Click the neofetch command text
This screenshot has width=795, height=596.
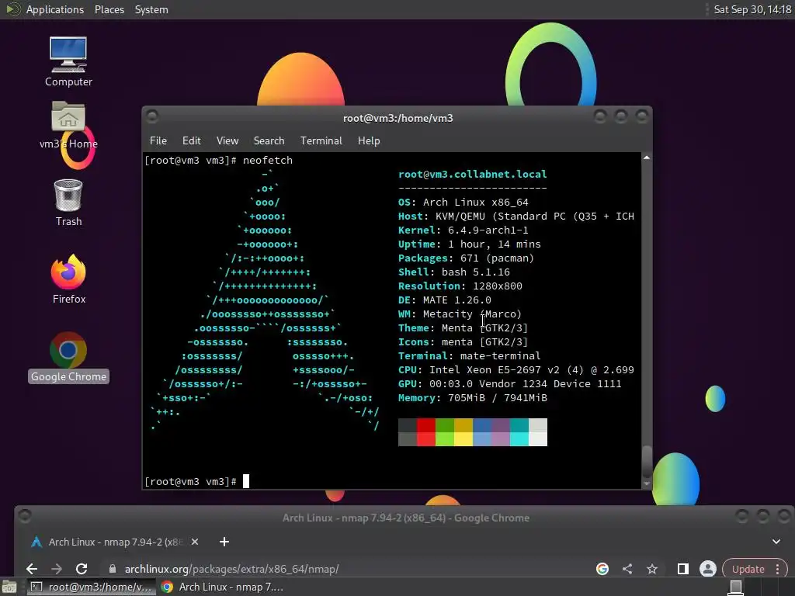coord(268,160)
